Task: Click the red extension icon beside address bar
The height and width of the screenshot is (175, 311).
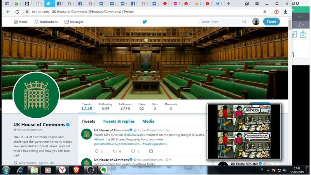Action: coord(276,12)
